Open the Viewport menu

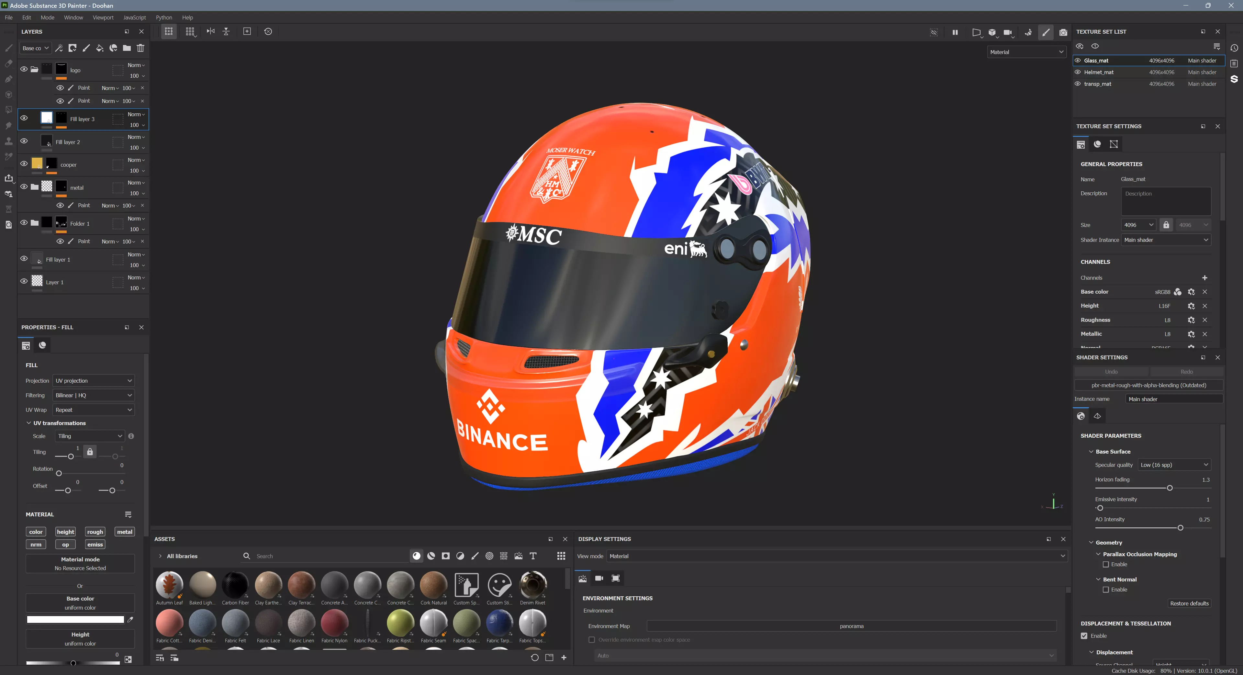[103, 17]
